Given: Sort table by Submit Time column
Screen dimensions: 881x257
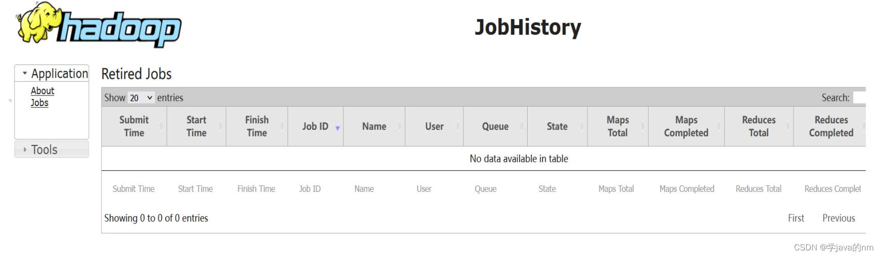Looking at the screenshot, I should [134, 126].
